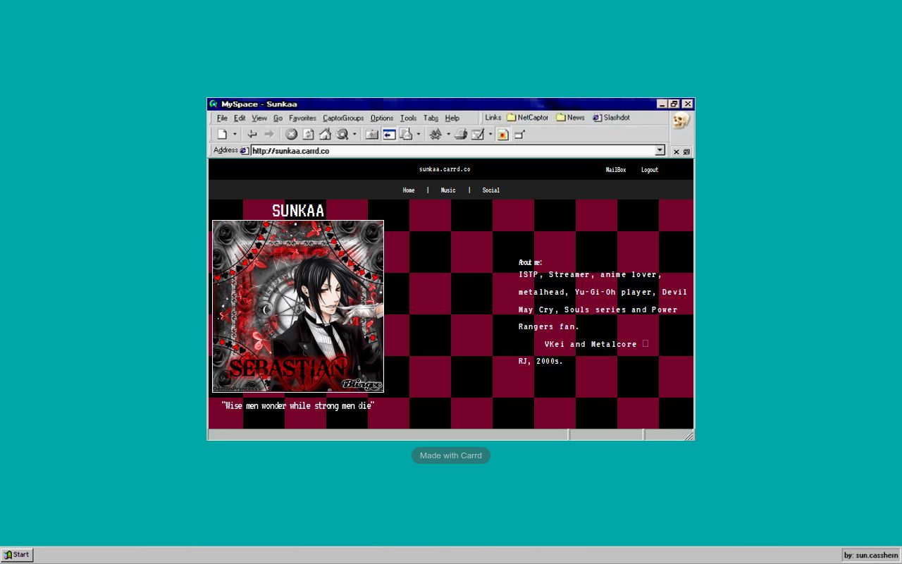Click the Search magnifier icon

tap(342, 134)
